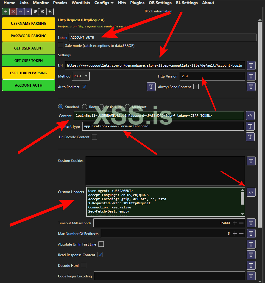Image resolution: width=265 pixels, height=283 pixels.
Task: Open the Hits menu item
Action: coord(122,3)
